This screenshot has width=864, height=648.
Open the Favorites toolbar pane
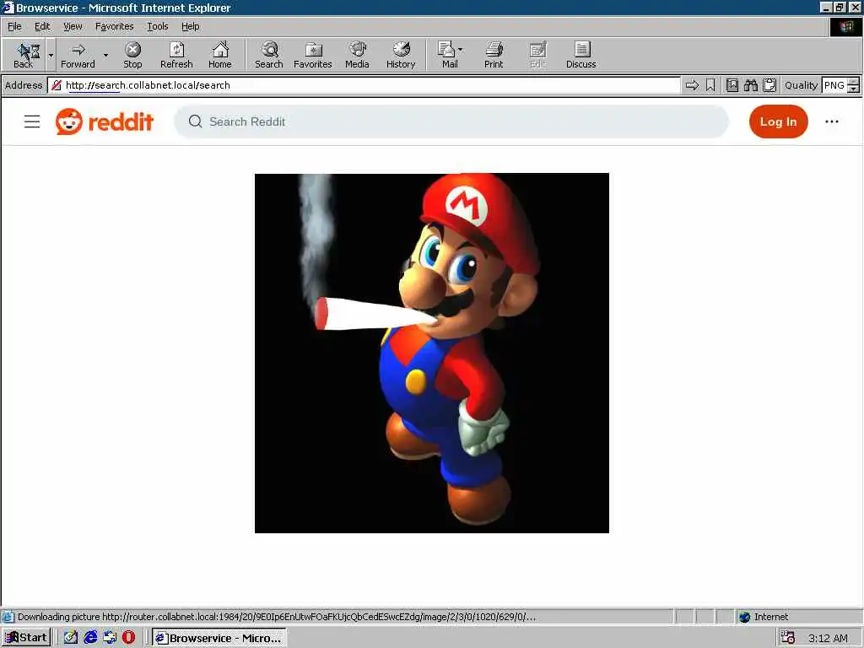(x=313, y=55)
